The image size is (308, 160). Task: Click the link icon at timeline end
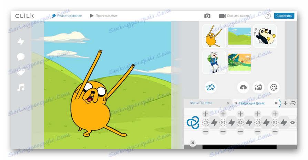coord(292,122)
